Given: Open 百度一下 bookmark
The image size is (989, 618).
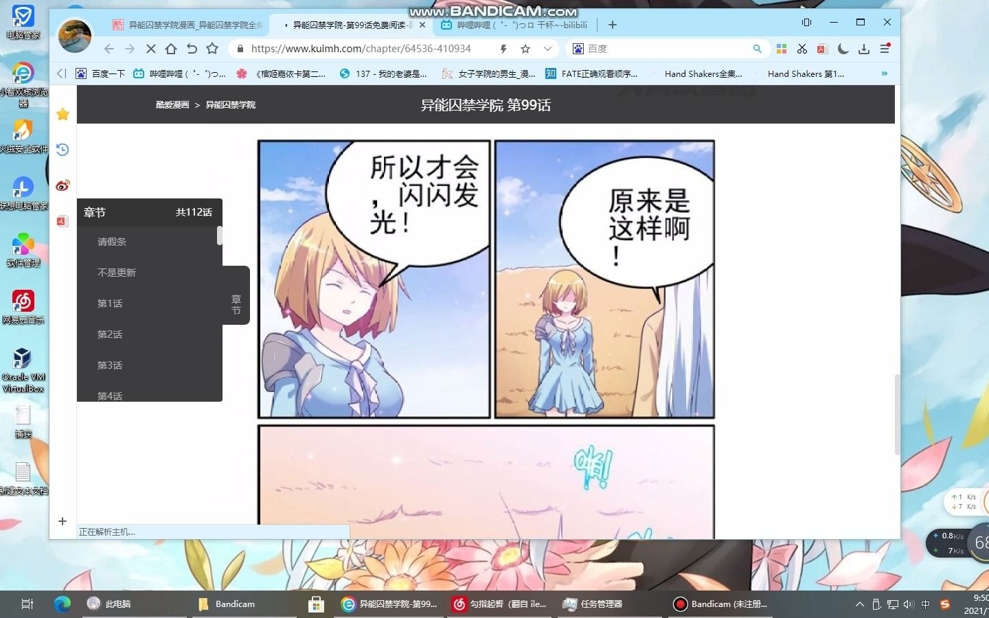Looking at the screenshot, I should (x=100, y=73).
